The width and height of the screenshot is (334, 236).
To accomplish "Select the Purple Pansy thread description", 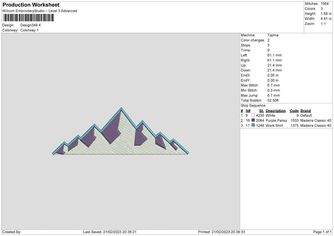I will (x=277, y=121).
